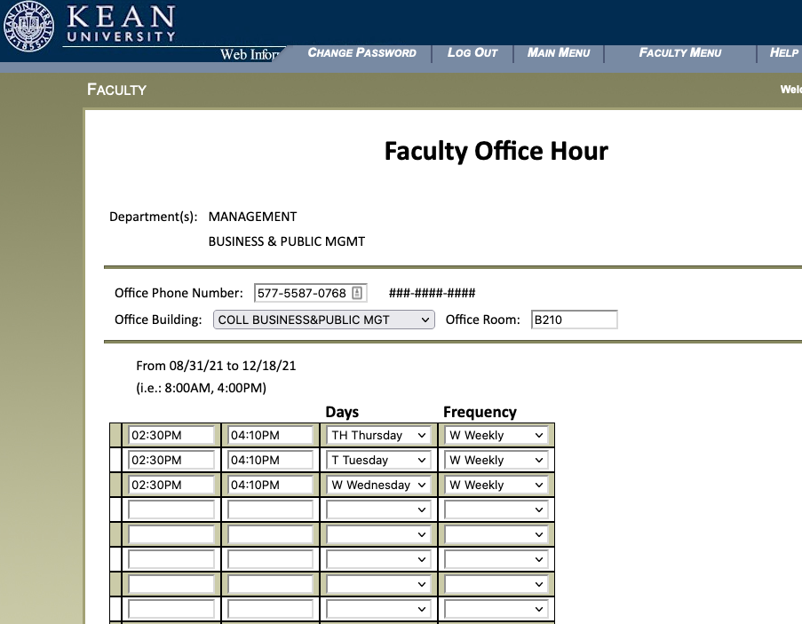802x624 pixels.
Task: Open the TH Thursday day dropdown
Action: click(378, 436)
